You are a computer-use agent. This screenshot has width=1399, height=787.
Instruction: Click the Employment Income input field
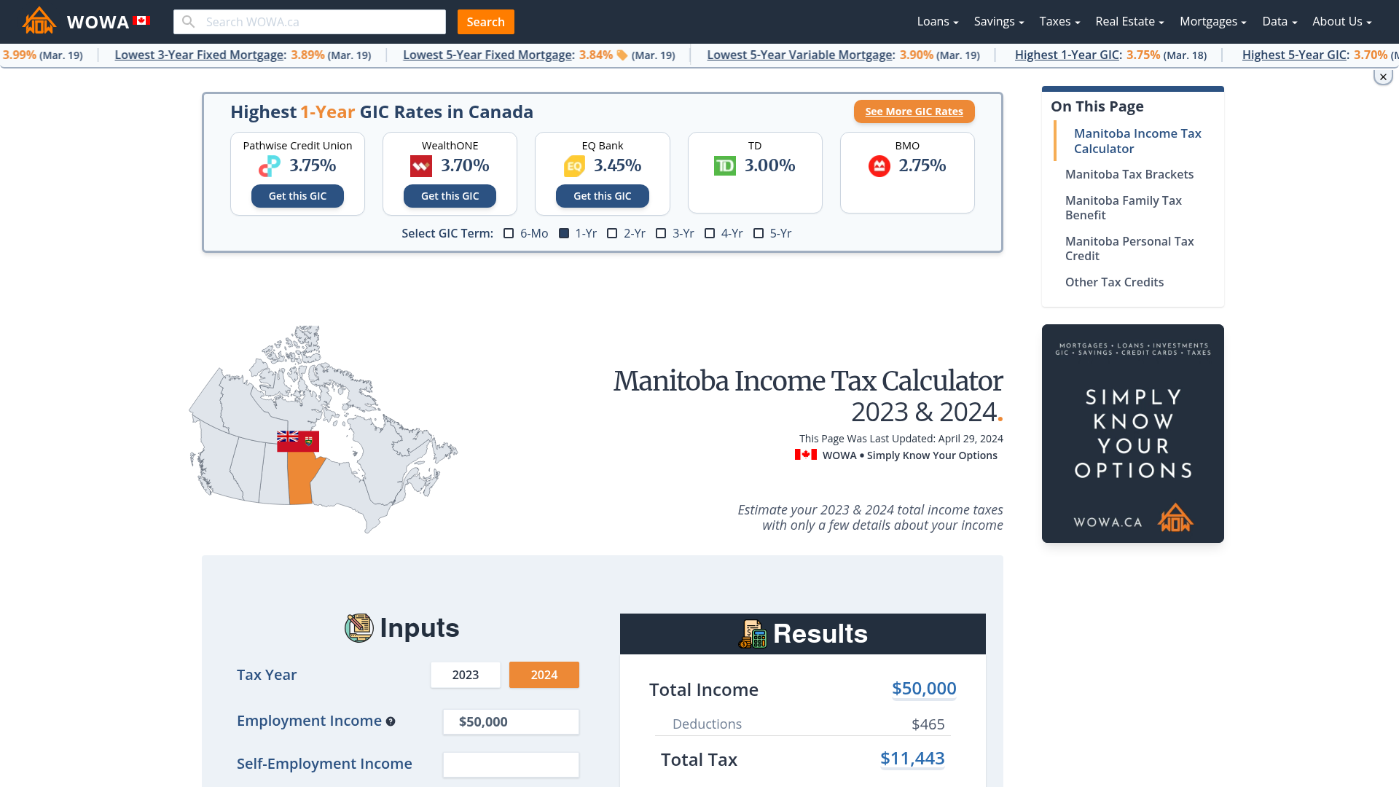(510, 721)
